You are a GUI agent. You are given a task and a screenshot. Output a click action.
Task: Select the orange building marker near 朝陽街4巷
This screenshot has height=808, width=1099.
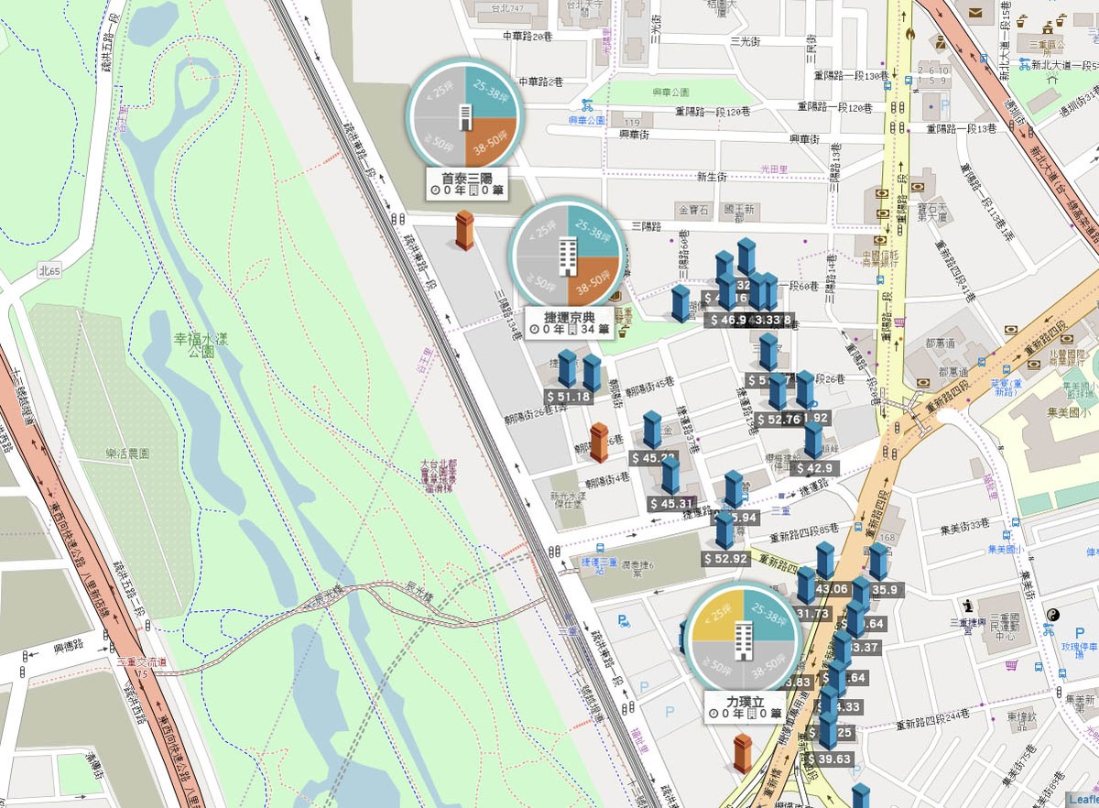(599, 442)
